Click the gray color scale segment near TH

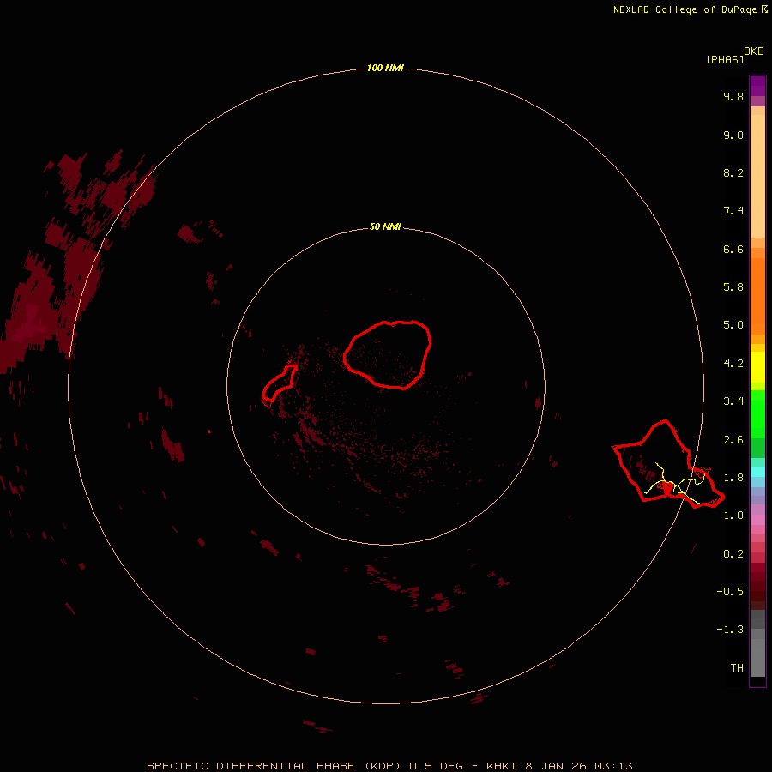pos(757,657)
